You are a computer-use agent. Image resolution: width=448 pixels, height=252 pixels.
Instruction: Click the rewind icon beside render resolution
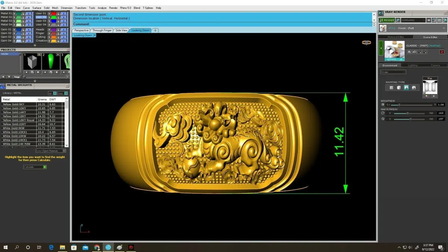[429, 20]
